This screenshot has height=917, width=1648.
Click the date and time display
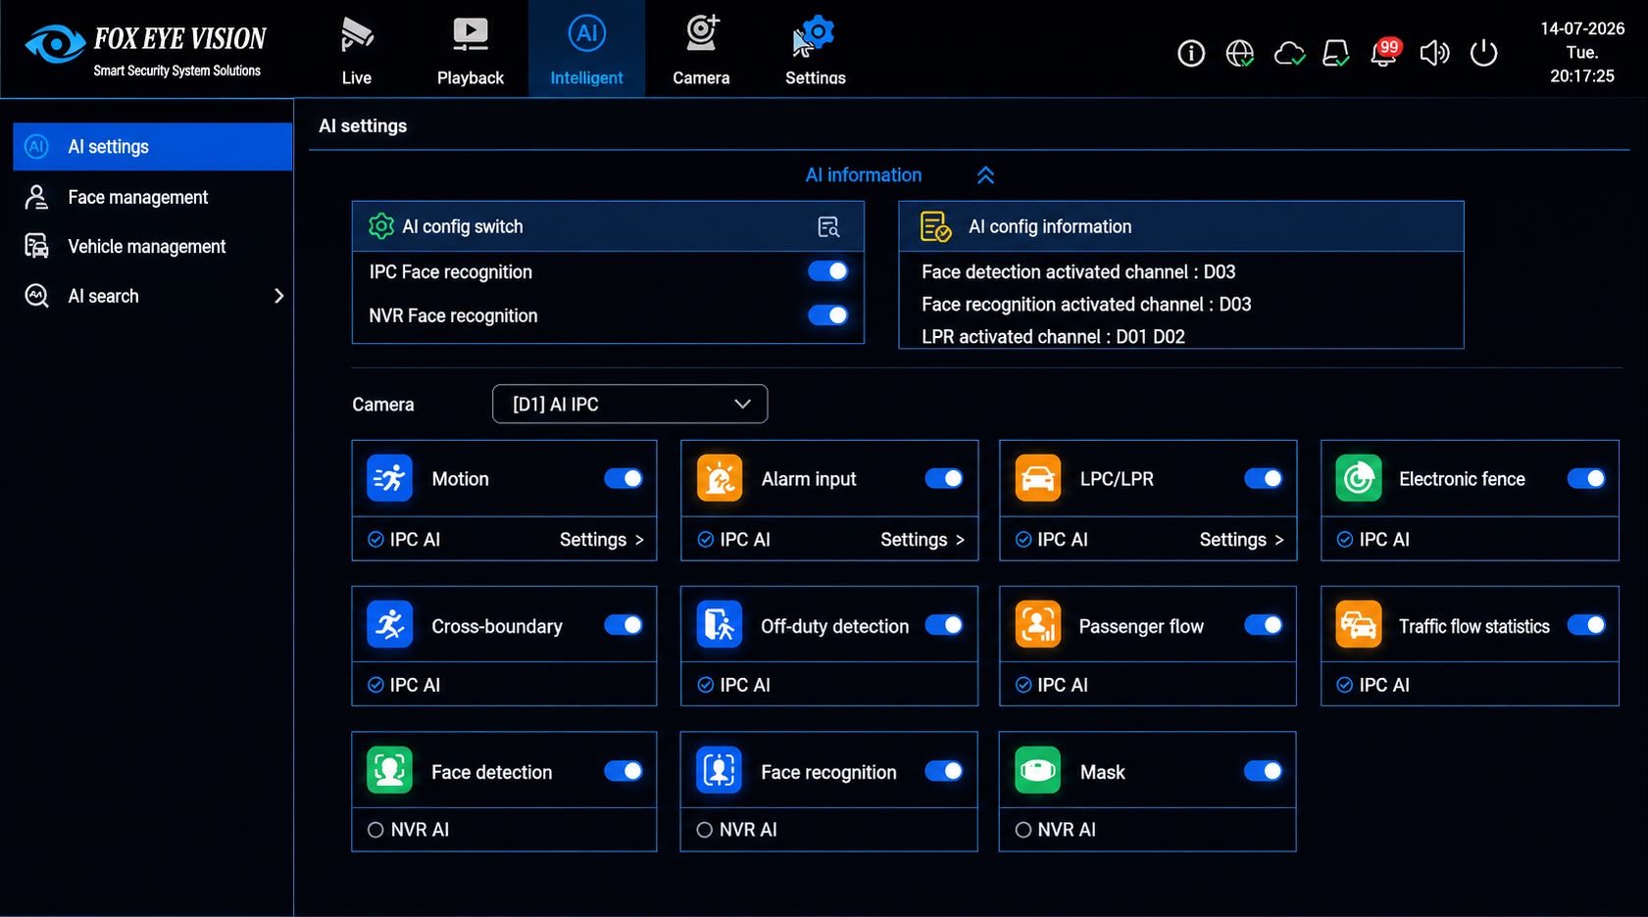[x=1582, y=52]
